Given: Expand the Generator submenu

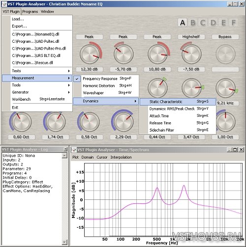Looking at the screenshot, I should pos(37,92).
